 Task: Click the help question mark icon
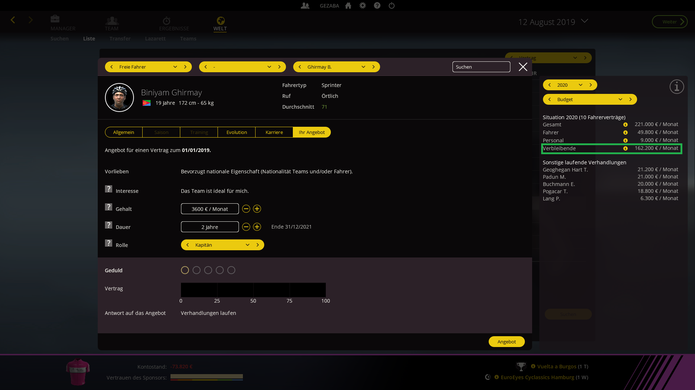pos(377,5)
